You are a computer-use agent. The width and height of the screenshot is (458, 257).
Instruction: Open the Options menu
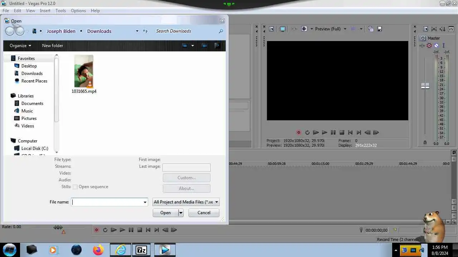pyautogui.click(x=78, y=11)
